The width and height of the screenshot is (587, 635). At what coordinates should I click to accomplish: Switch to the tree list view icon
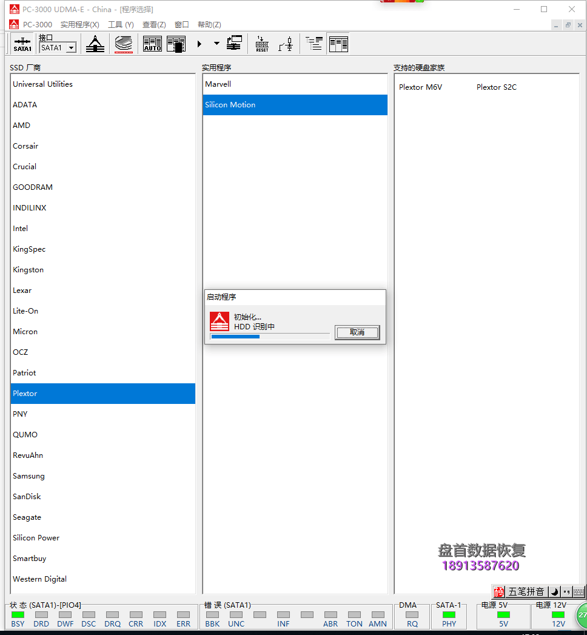pos(314,43)
